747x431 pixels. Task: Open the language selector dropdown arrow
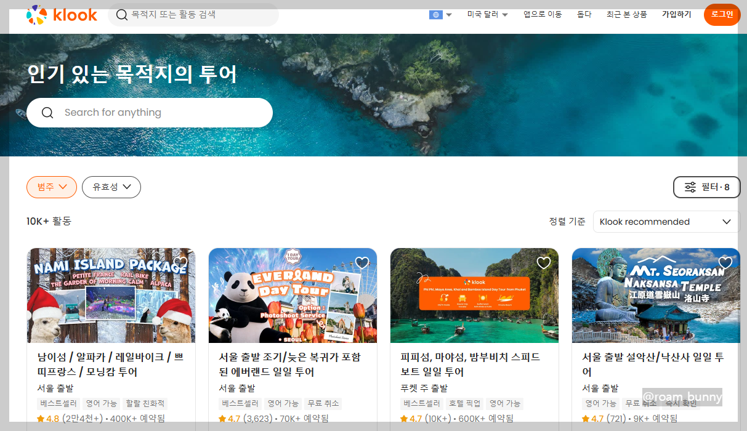(x=449, y=15)
